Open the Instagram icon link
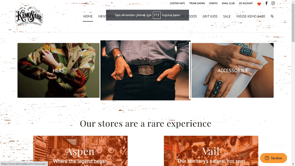Screen dimensions: 295x166 pos(273,3)
